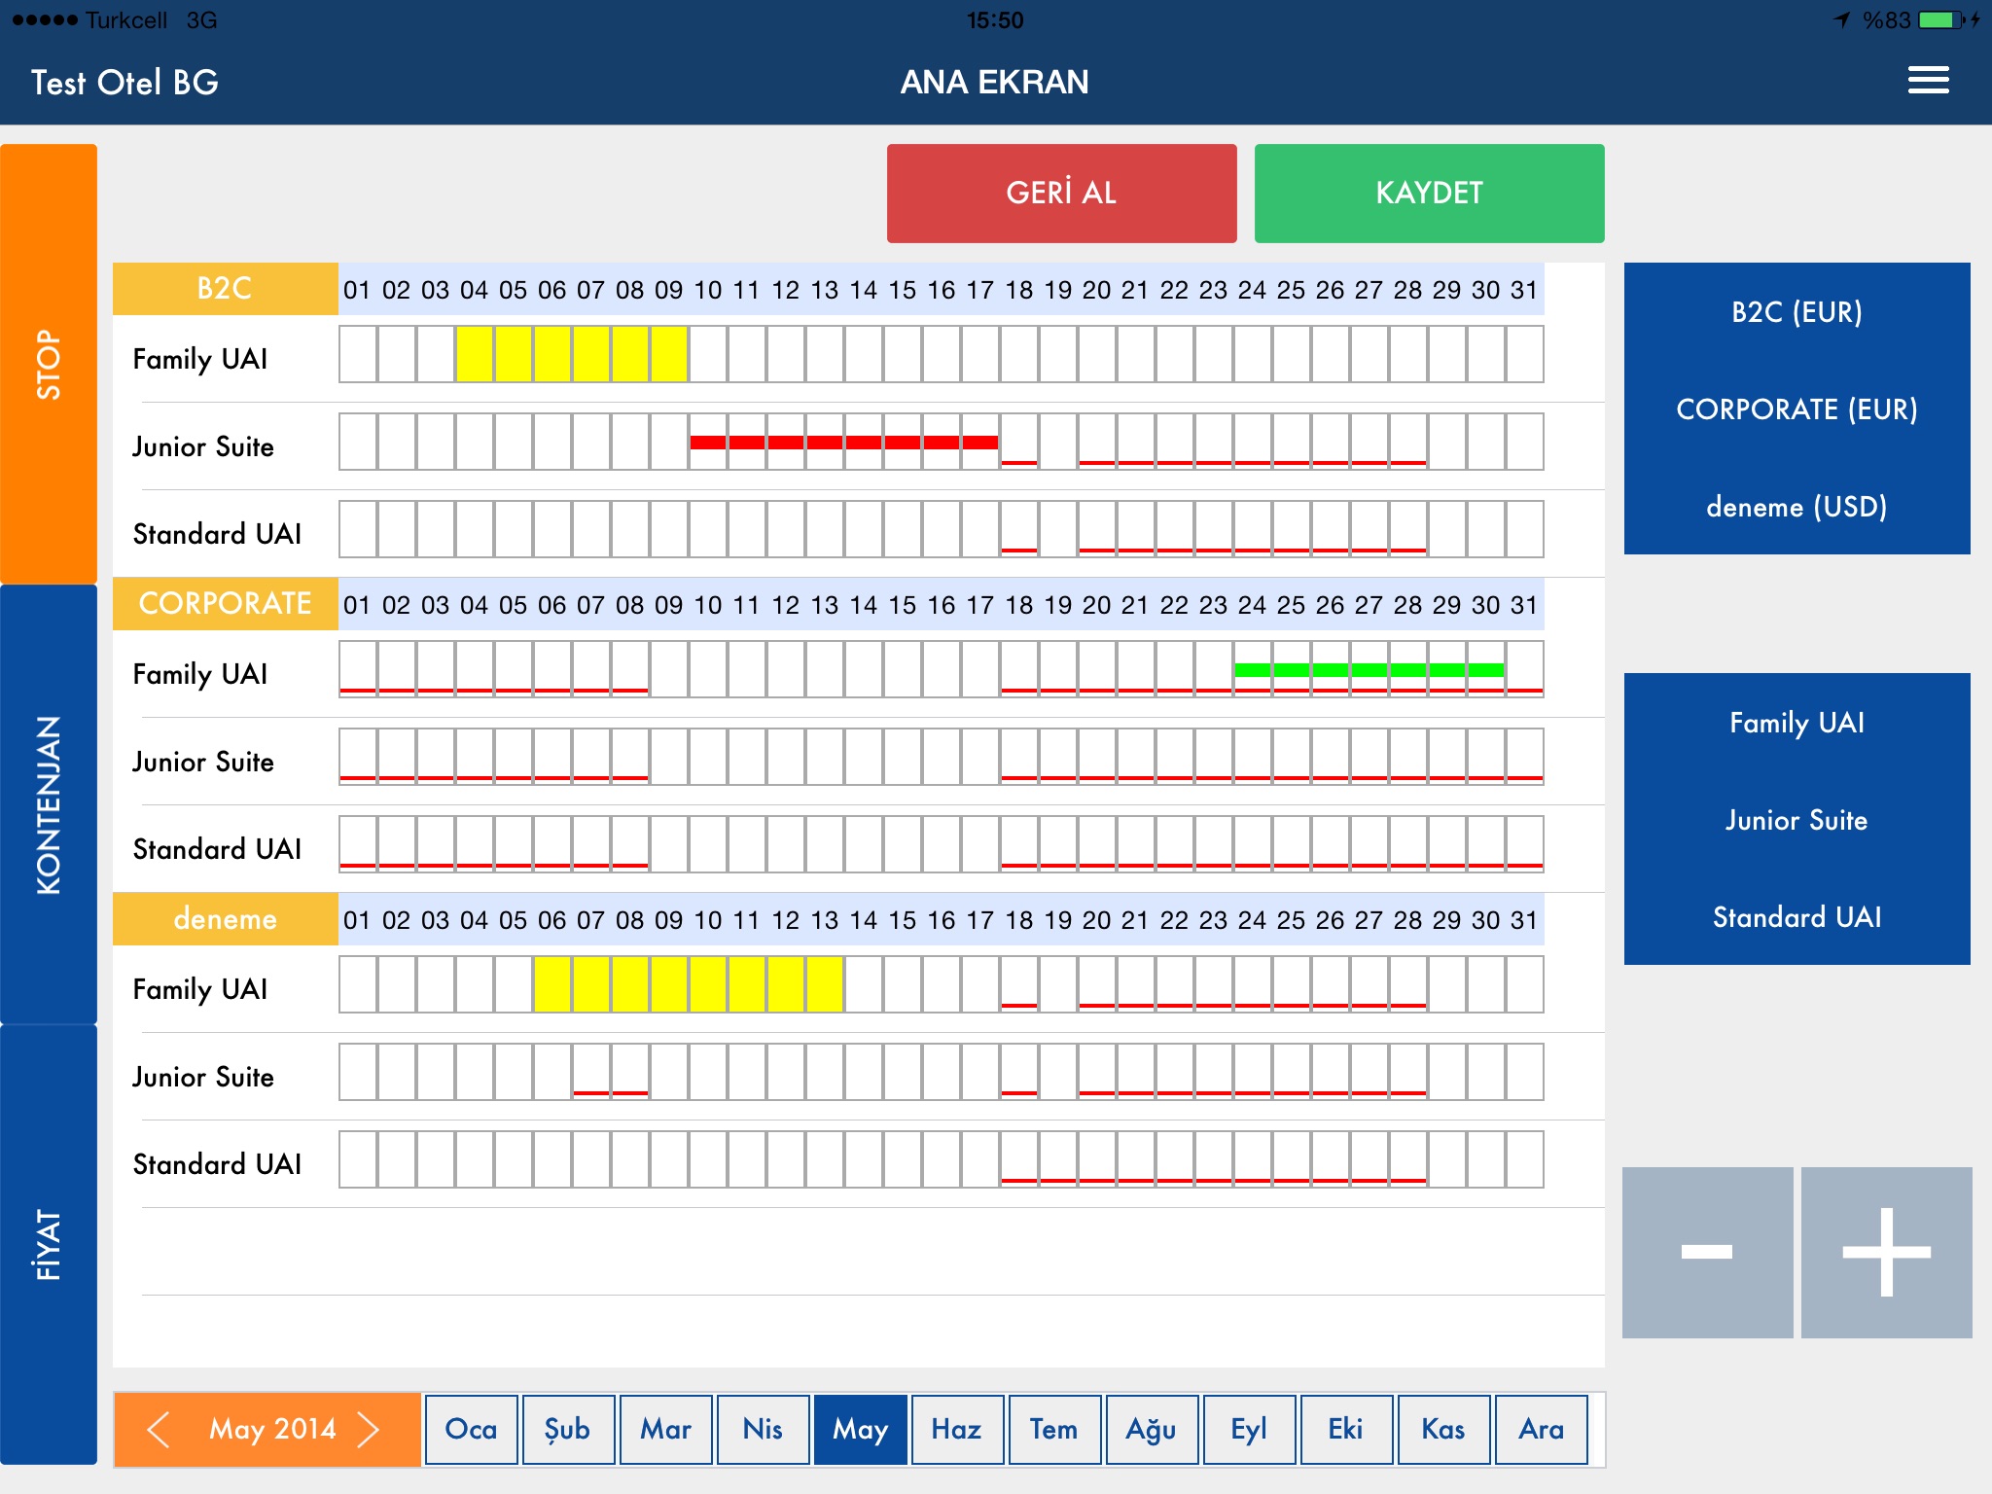Select the Haz month tab
1992x1494 pixels.
pos(957,1430)
